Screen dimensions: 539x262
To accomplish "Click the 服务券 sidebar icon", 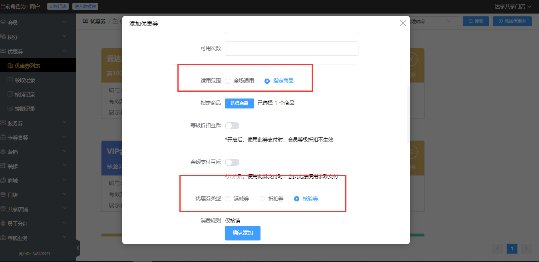I will [x=3, y=123].
